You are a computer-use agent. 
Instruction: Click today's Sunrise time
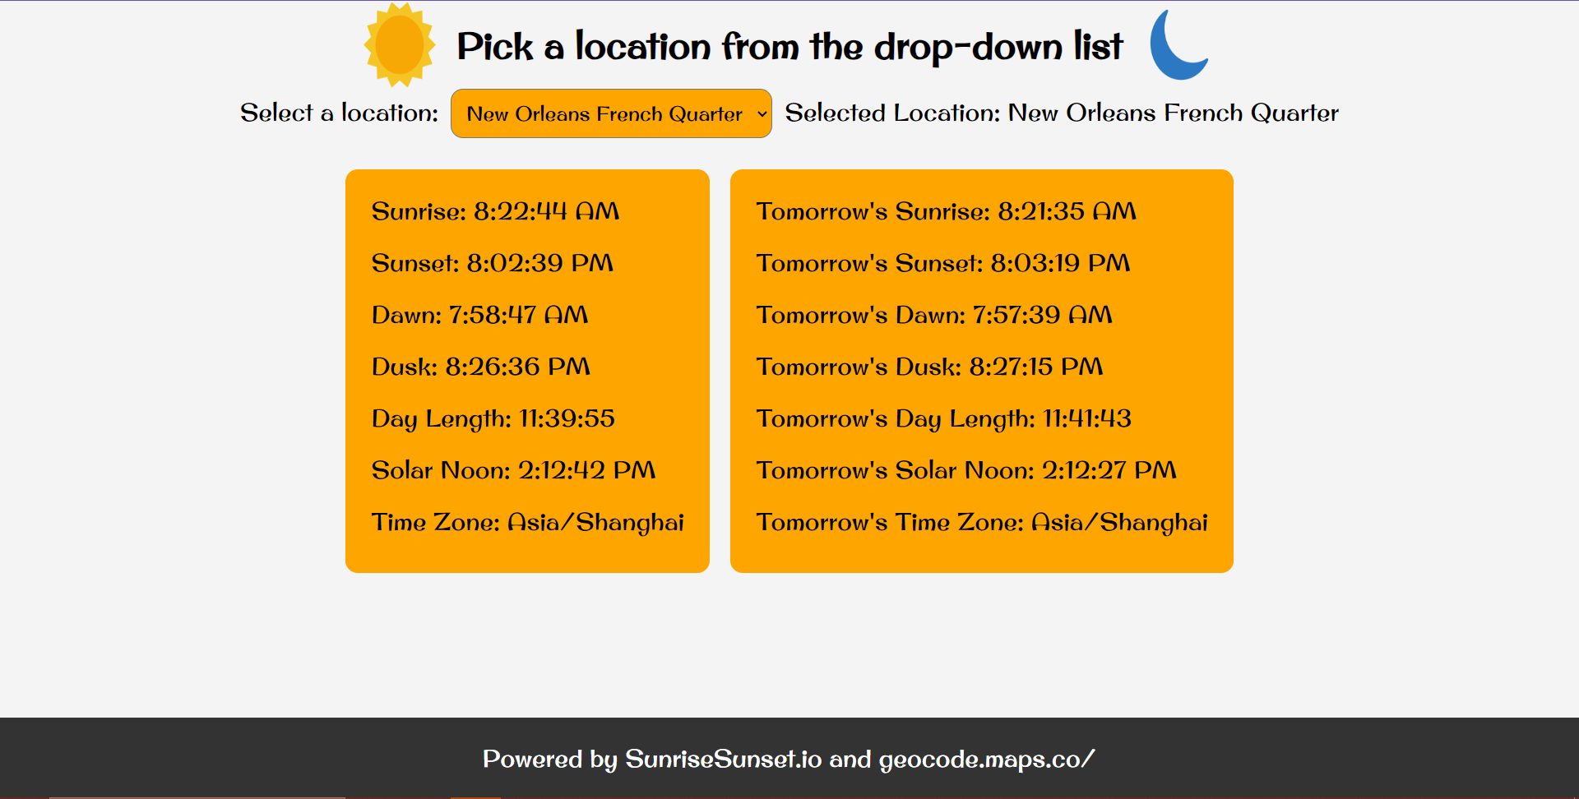[x=495, y=211]
